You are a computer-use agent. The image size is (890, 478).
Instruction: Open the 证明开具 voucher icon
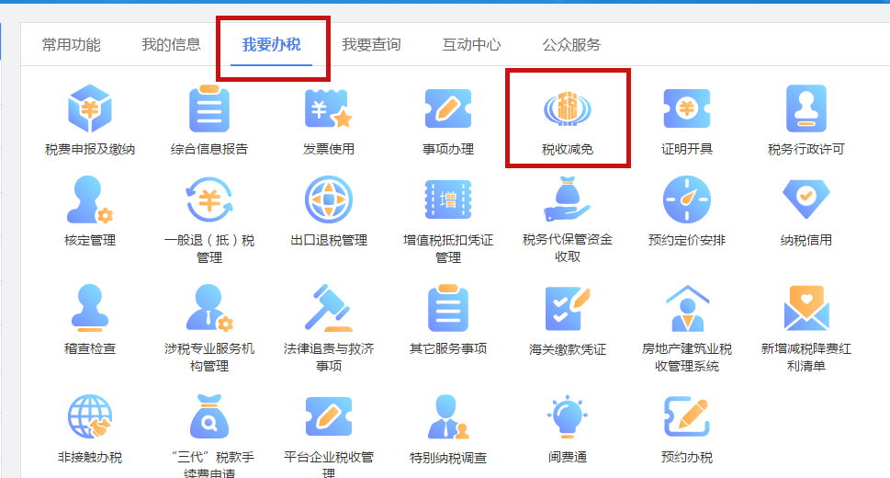pyautogui.click(x=687, y=108)
